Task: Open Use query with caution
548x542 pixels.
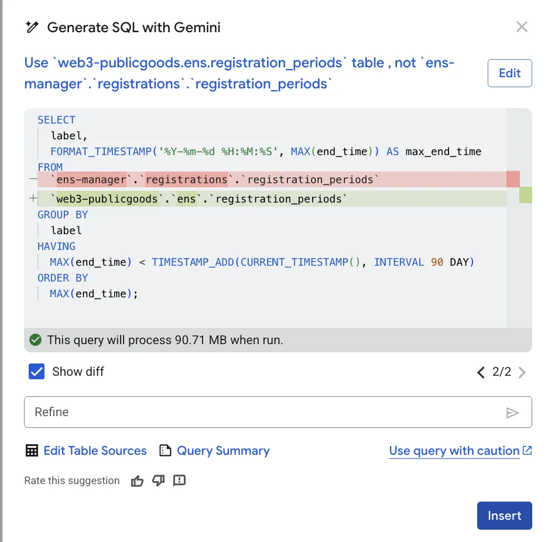Action: [x=454, y=451]
